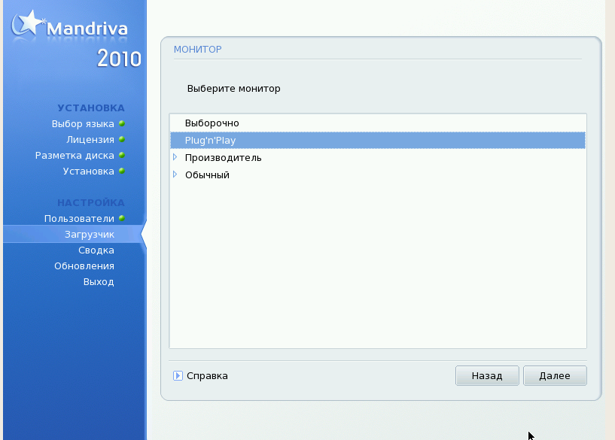Select the Plug'n'Play monitor entry
615x440 pixels.
click(x=378, y=140)
